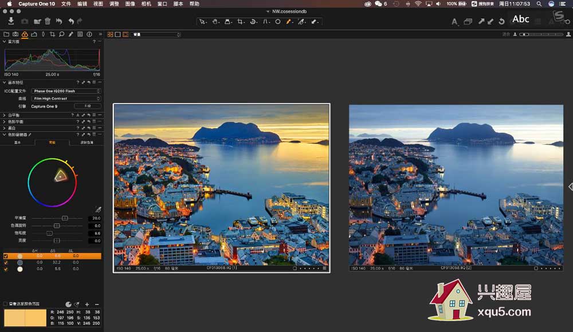Expand the White Balance panel

tap(5, 115)
